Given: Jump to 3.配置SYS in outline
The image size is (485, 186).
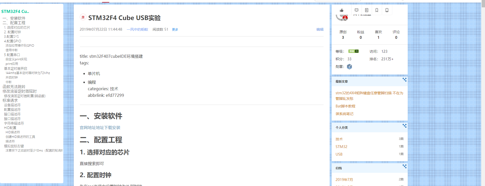Looking at the screenshot, I should (x=11, y=36).
